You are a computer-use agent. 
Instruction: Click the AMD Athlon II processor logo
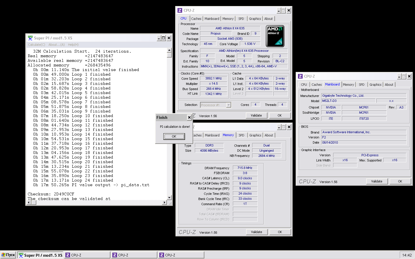coord(275,36)
